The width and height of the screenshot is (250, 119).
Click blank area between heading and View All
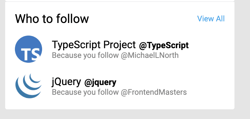point(143,19)
